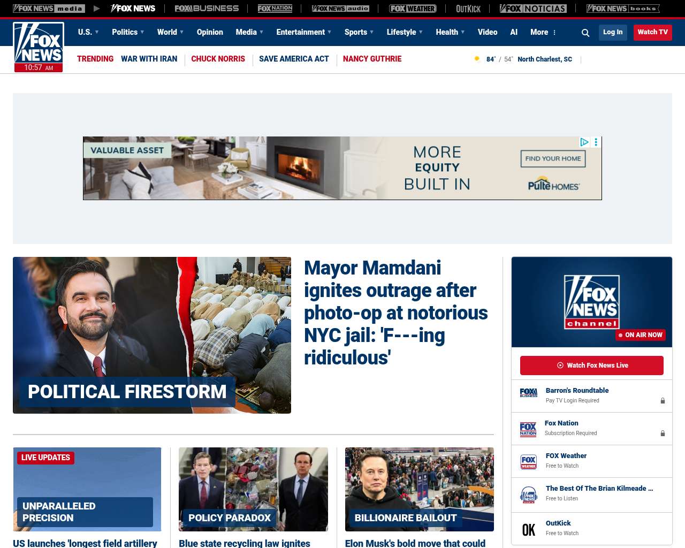Screen dimensions: 685x548
Task: Open the Elon Musk's bold move headline
Action: tap(415, 543)
